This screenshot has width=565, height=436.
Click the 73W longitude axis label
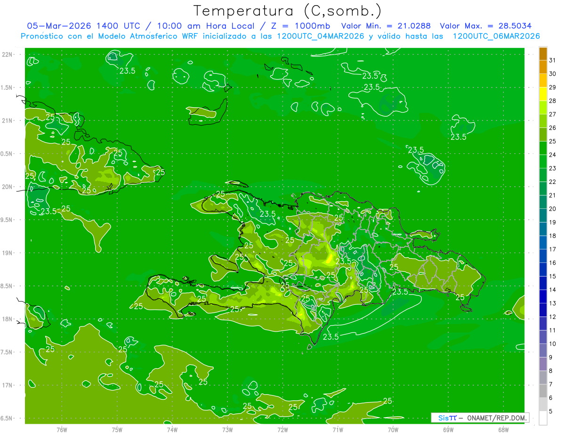pos(227,430)
